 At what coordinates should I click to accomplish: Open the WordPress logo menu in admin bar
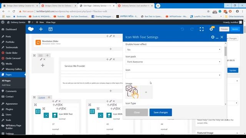click(3, 22)
